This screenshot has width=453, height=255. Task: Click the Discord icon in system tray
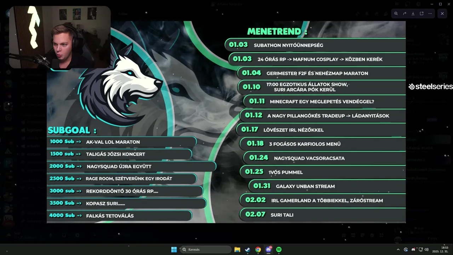coord(413,250)
